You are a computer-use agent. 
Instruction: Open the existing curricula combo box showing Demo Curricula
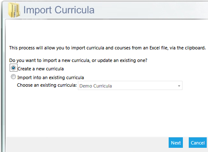(x=130, y=85)
